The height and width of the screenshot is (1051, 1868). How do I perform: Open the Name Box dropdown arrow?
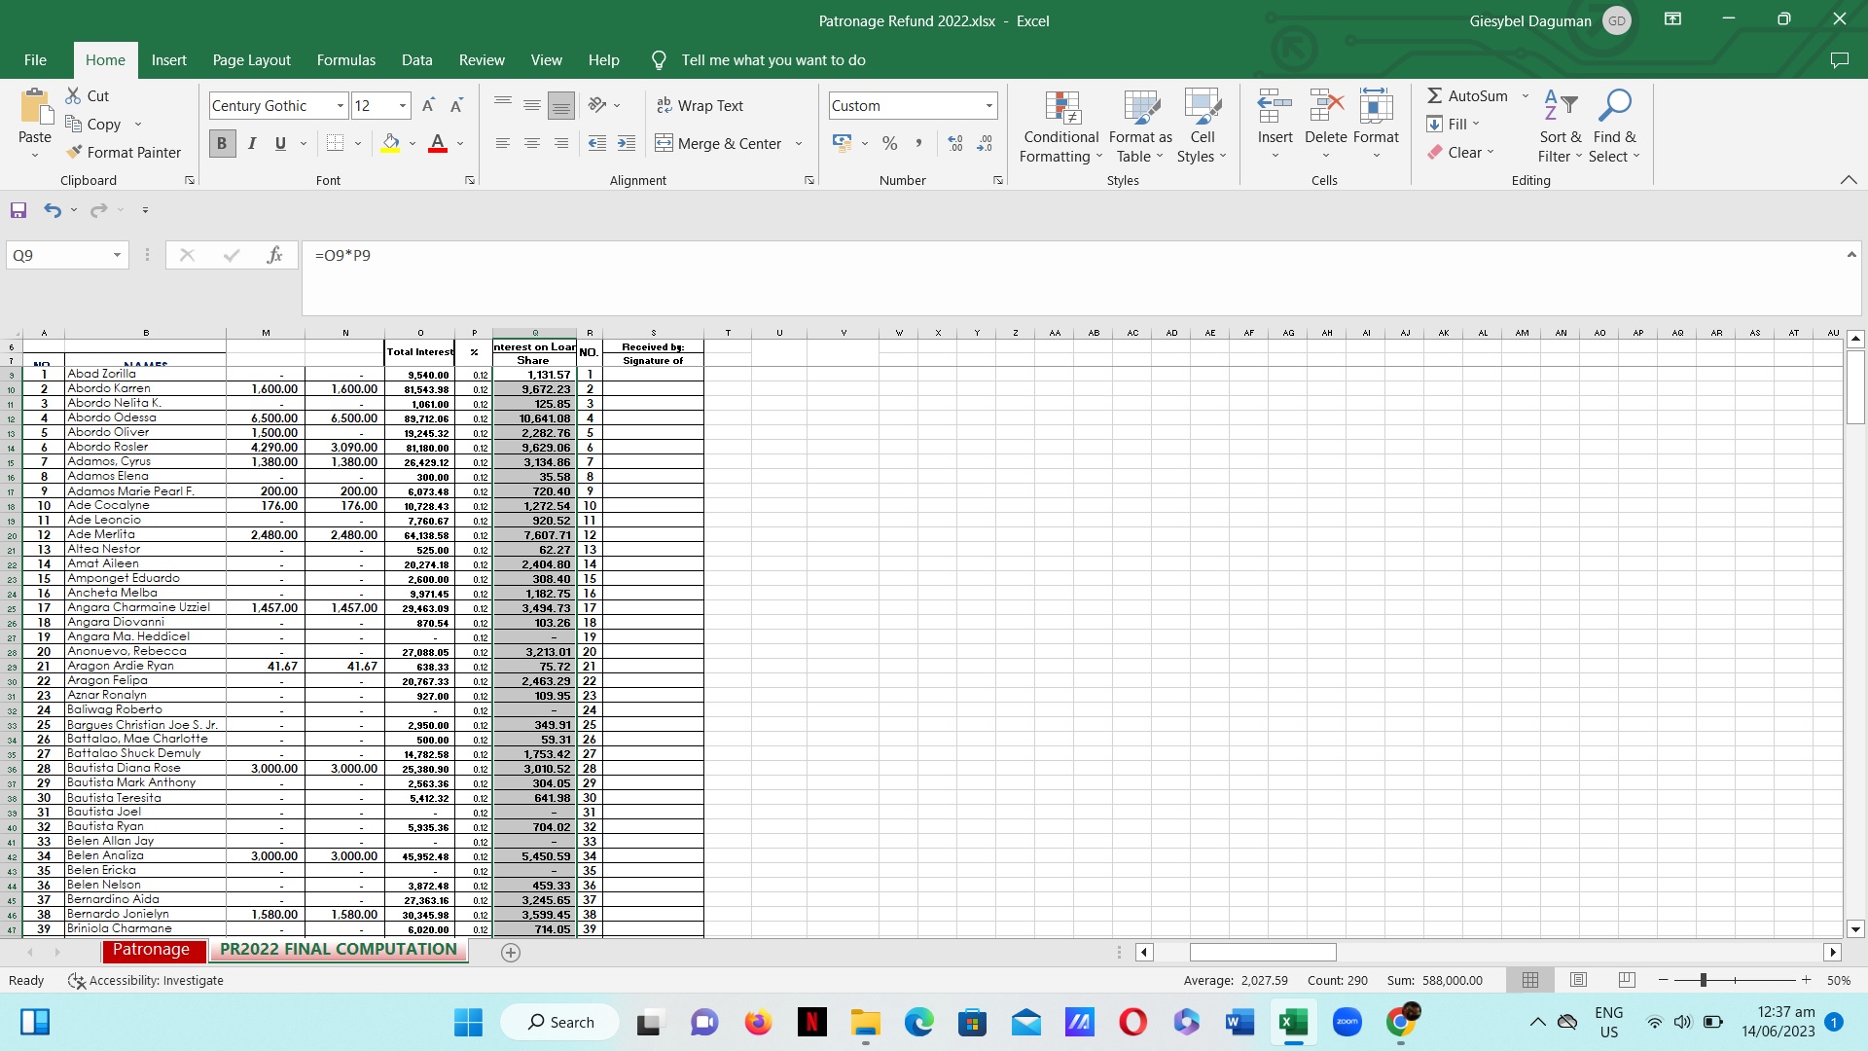click(x=117, y=255)
